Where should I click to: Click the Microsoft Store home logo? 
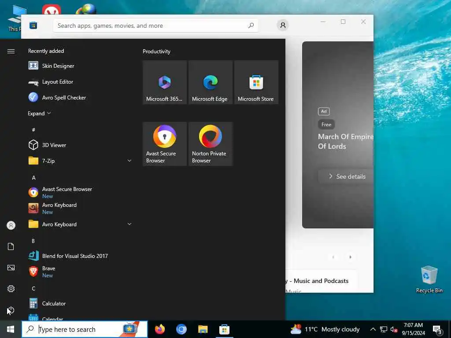pos(33,25)
